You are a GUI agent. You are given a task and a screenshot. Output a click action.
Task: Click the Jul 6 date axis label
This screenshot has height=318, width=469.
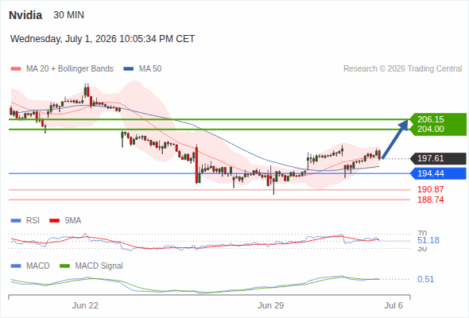(393, 305)
